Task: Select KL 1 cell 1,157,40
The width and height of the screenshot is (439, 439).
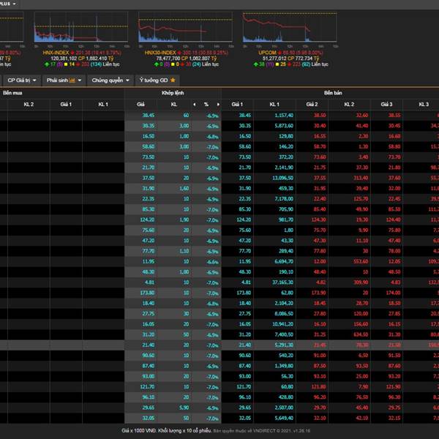Action: pyautogui.click(x=284, y=116)
